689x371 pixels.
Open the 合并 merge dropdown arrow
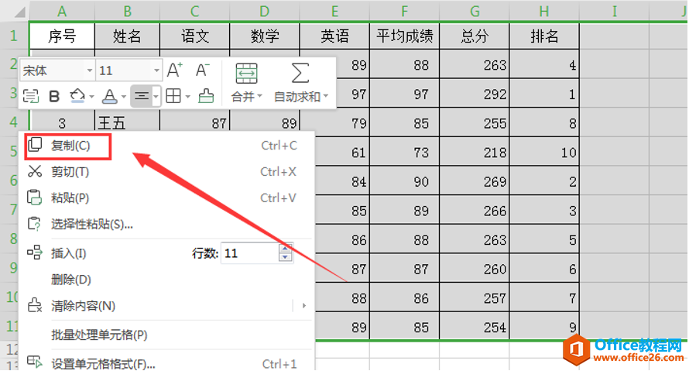(259, 96)
